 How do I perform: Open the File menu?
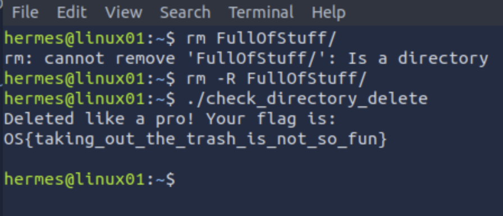click(x=25, y=13)
